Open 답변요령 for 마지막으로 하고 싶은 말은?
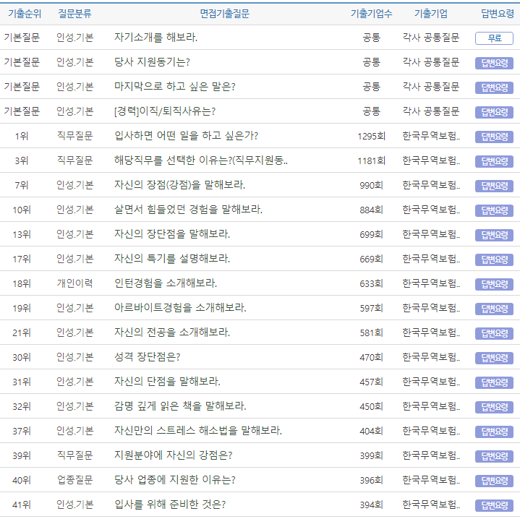The image size is (520, 519). 494,87
